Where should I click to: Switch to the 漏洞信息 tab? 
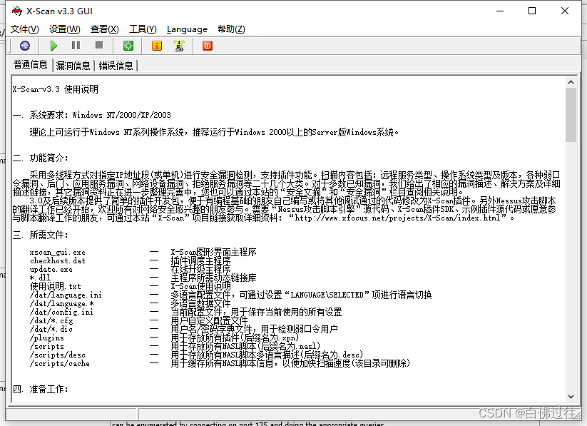click(73, 66)
